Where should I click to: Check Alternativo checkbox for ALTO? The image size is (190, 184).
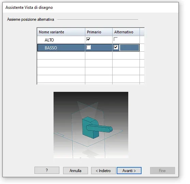click(116, 39)
